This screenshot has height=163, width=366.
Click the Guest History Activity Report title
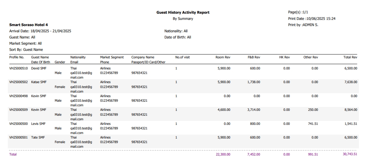183,12
